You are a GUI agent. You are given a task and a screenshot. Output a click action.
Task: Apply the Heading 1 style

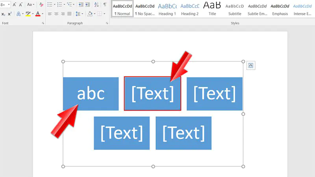[167, 9]
